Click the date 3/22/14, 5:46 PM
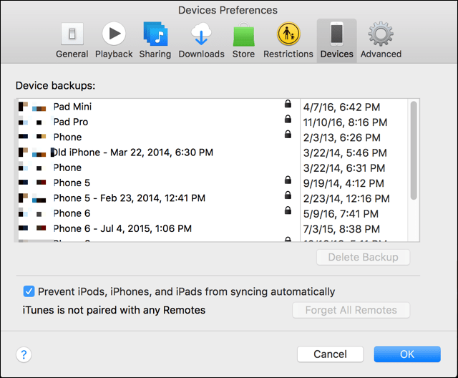Image resolution: width=458 pixels, height=378 pixels. [x=345, y=152]
